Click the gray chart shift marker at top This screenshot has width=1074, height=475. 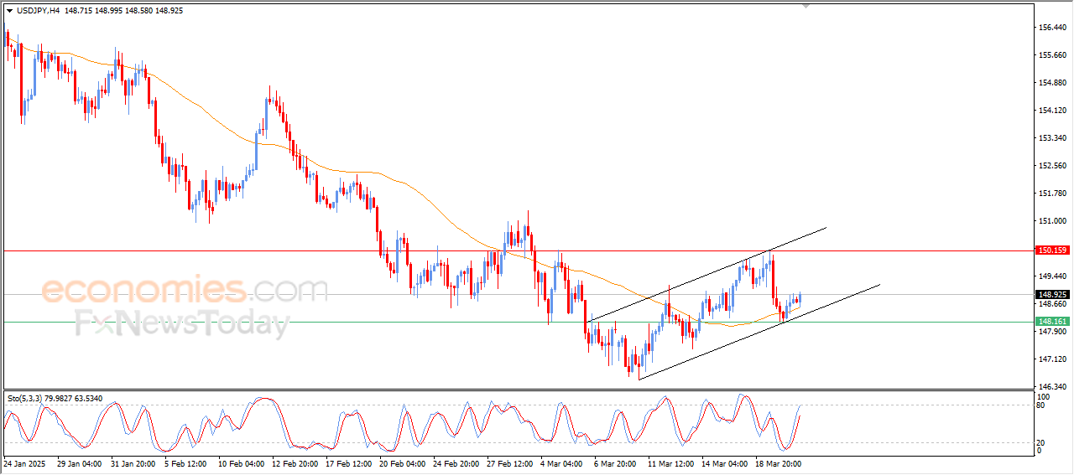tap(807, 6)
